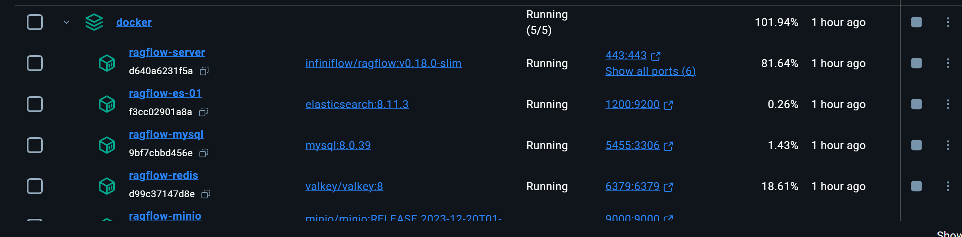The height and width of the screenshot is (237, 962).
Task: Open more actions for docker stack
Action: pyautogui.click(x=948, y=22)
